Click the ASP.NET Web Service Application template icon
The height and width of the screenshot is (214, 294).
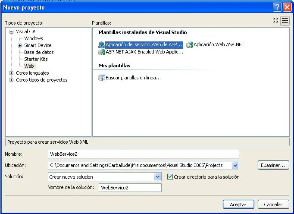(101, 45)
